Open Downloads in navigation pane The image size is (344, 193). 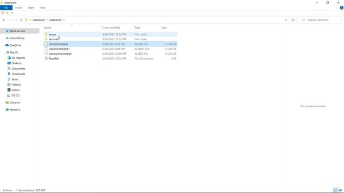point(18,74)
